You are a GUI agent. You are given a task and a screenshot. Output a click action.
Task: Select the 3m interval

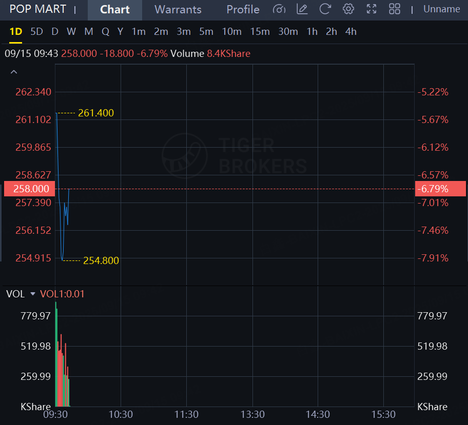tap(184, 32)
